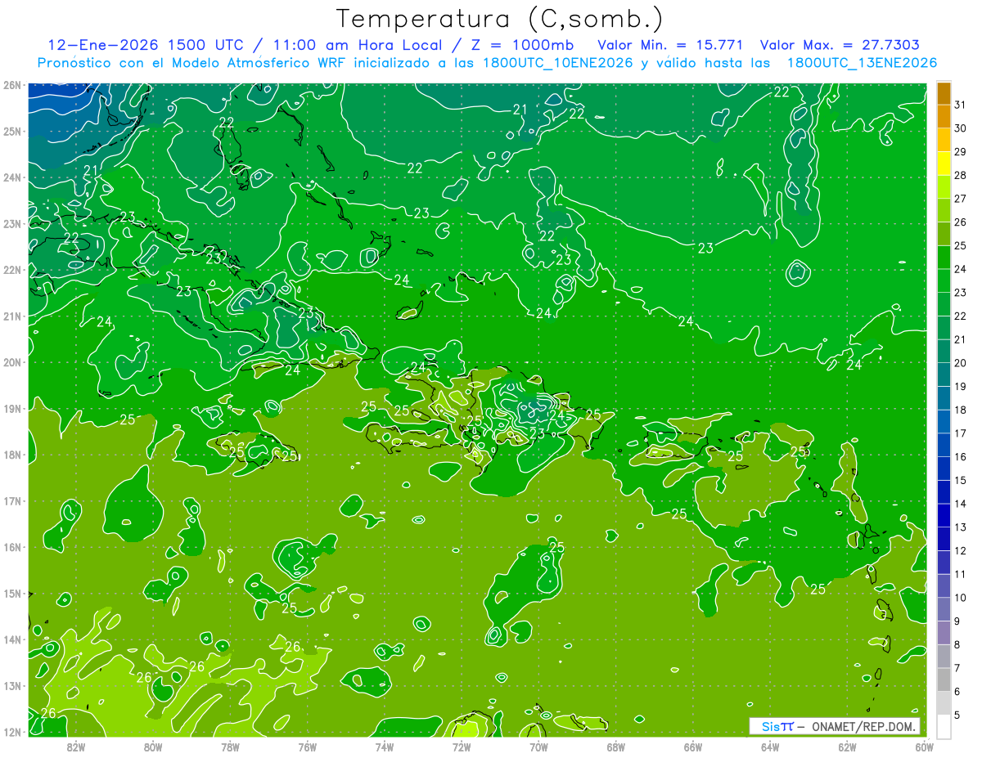982x758 pixels.
Task: Click the number 31 on the color legend
Action: click(961, 105)
